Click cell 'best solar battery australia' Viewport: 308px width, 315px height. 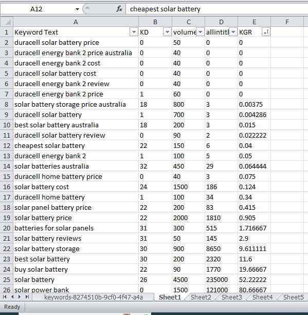[76, 125]
